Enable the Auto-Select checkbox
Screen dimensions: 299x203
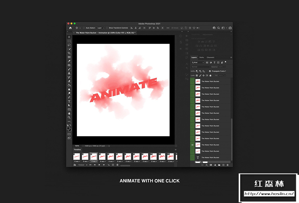[84, 28]
